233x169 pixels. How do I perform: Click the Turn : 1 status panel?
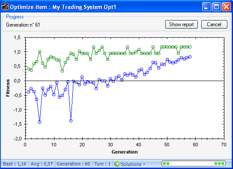pyautogui.click(x=102, y=164)
